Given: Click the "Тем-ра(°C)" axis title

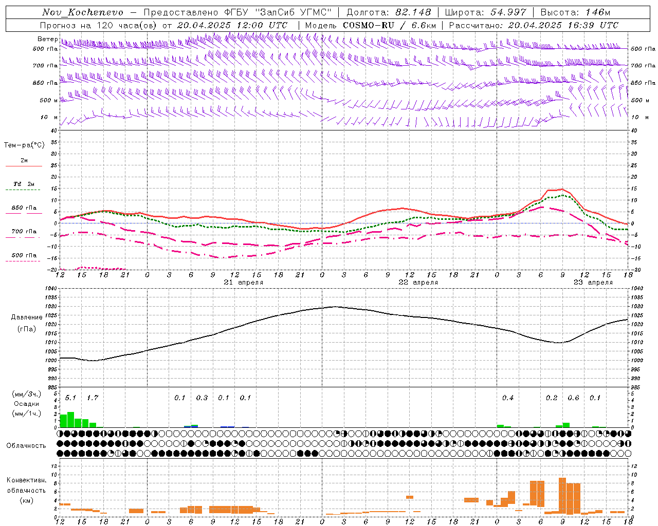Looking at the screenshot, I should (24, 145).
